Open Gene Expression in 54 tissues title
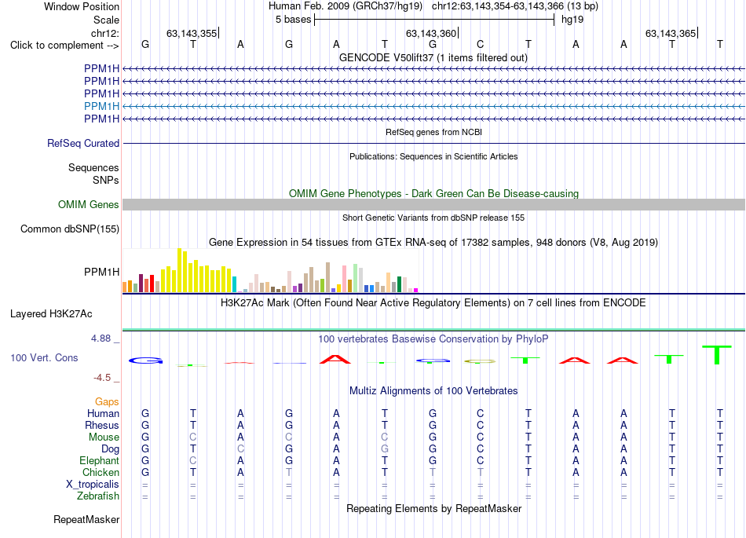 pos(433,242)
